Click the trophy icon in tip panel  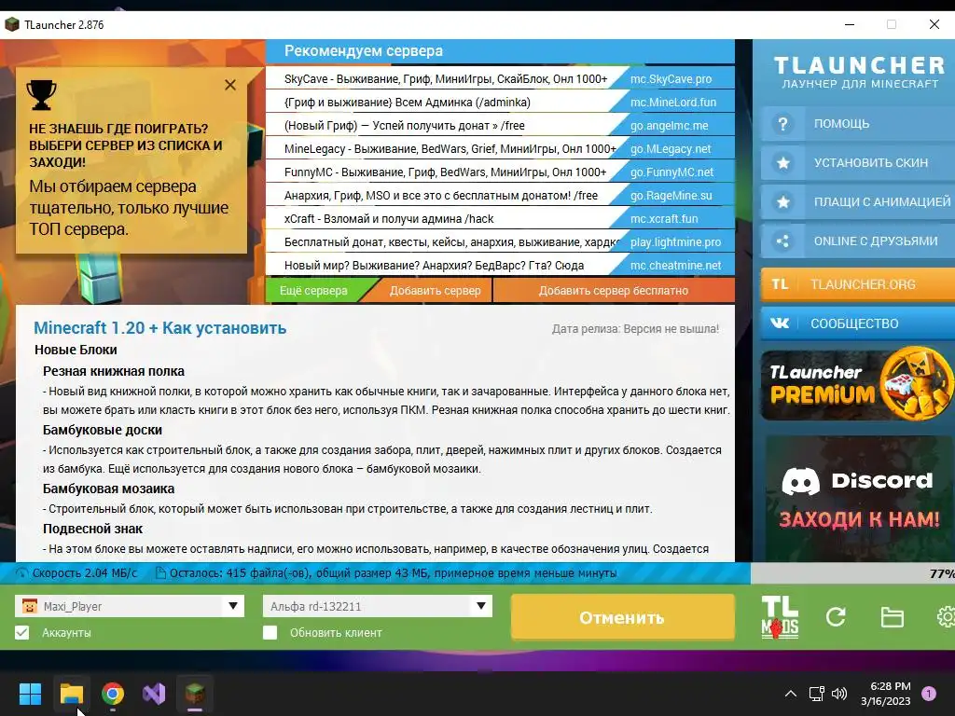point(41,94)
